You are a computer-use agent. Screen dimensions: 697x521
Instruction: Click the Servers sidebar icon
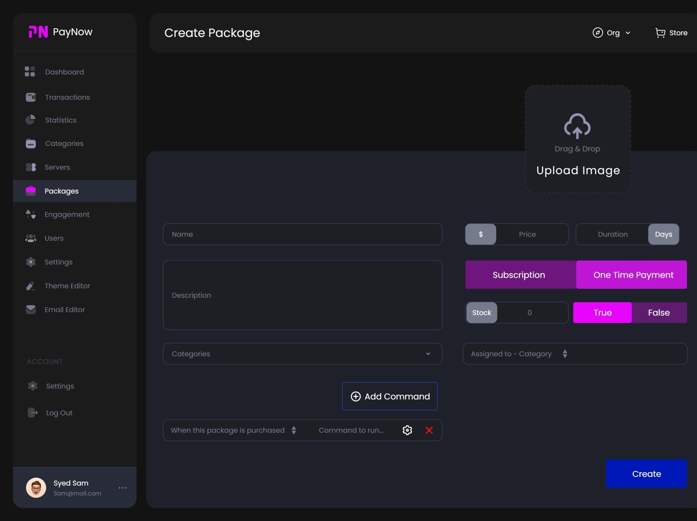point(30,167)
